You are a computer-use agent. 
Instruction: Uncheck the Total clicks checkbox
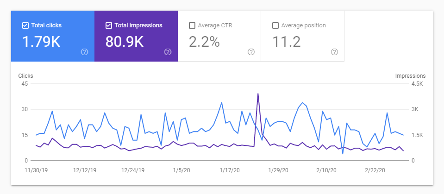click(25, 25)
